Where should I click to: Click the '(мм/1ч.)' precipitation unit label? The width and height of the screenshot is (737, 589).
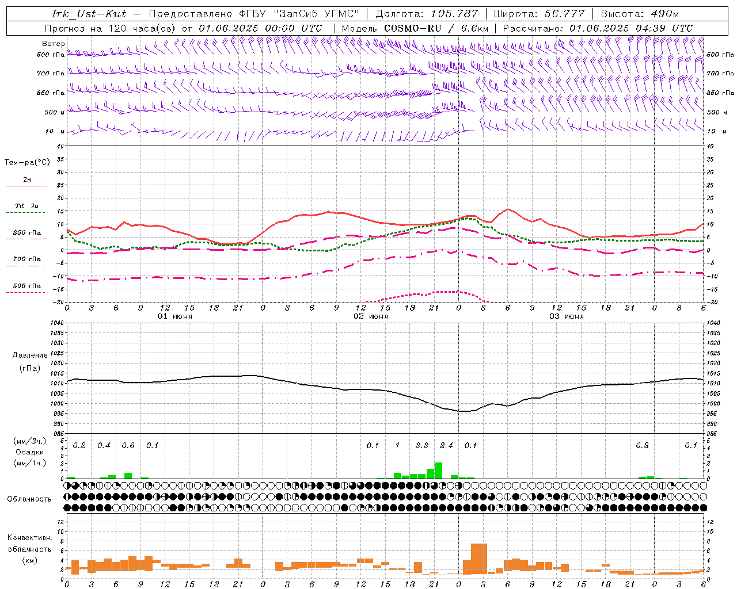tap(30, 463)
